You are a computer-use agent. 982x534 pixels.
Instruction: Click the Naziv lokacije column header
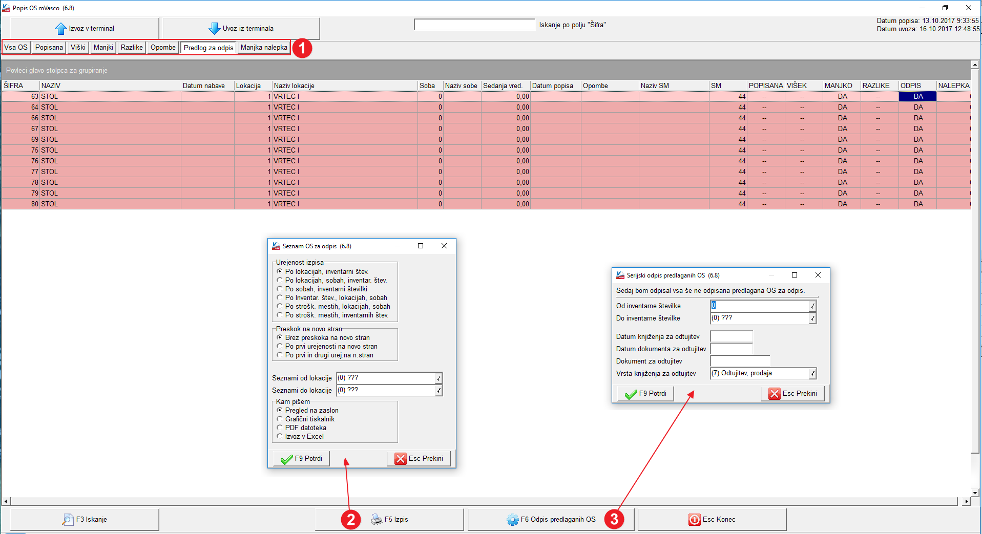coord(345,86)
